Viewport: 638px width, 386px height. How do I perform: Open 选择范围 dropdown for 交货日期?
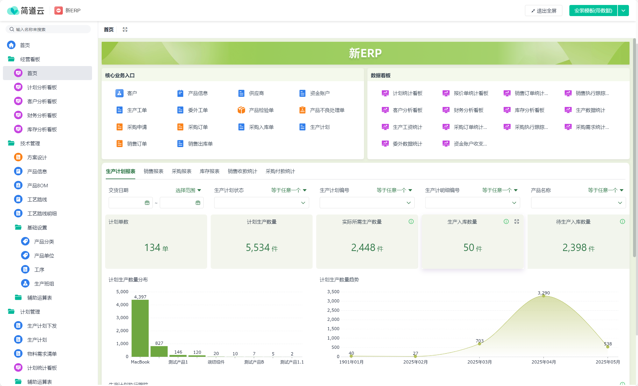188,190
